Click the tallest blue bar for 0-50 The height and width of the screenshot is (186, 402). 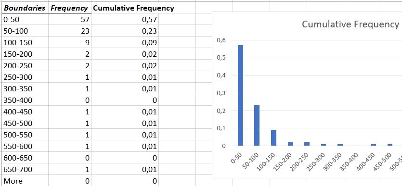pos(241,96)
